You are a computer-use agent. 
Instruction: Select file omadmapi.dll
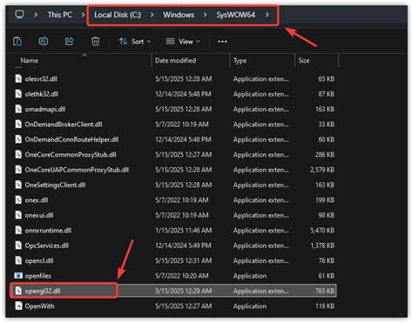click(x=45, y=109)
